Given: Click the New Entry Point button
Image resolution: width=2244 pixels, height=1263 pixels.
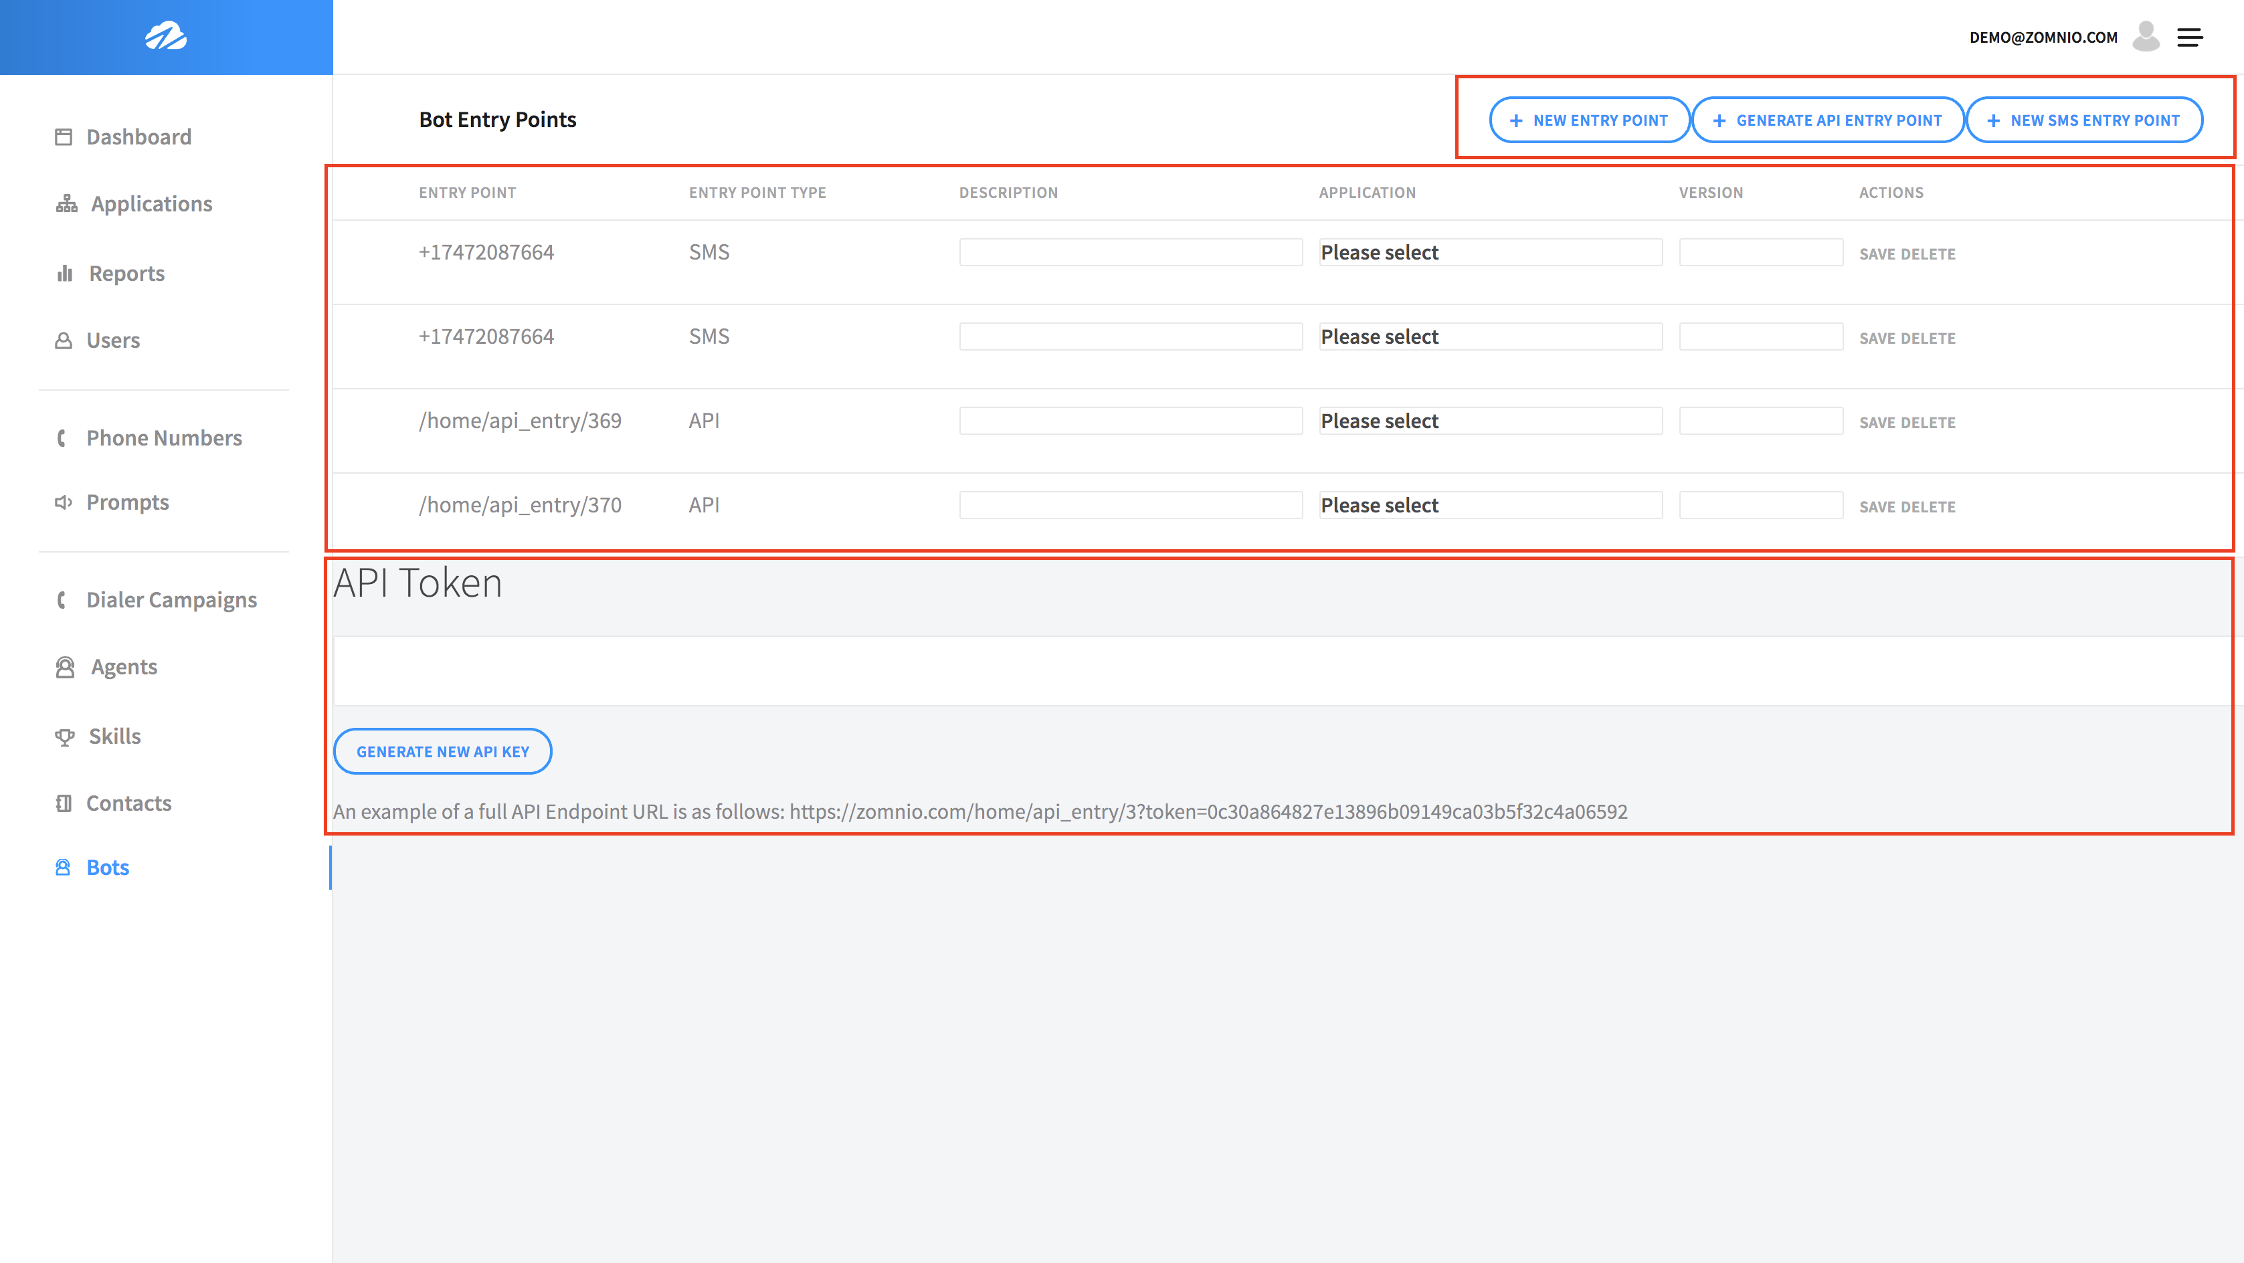Looking at the screenshot, I should pyautogui.click(x=1589, y=120).
